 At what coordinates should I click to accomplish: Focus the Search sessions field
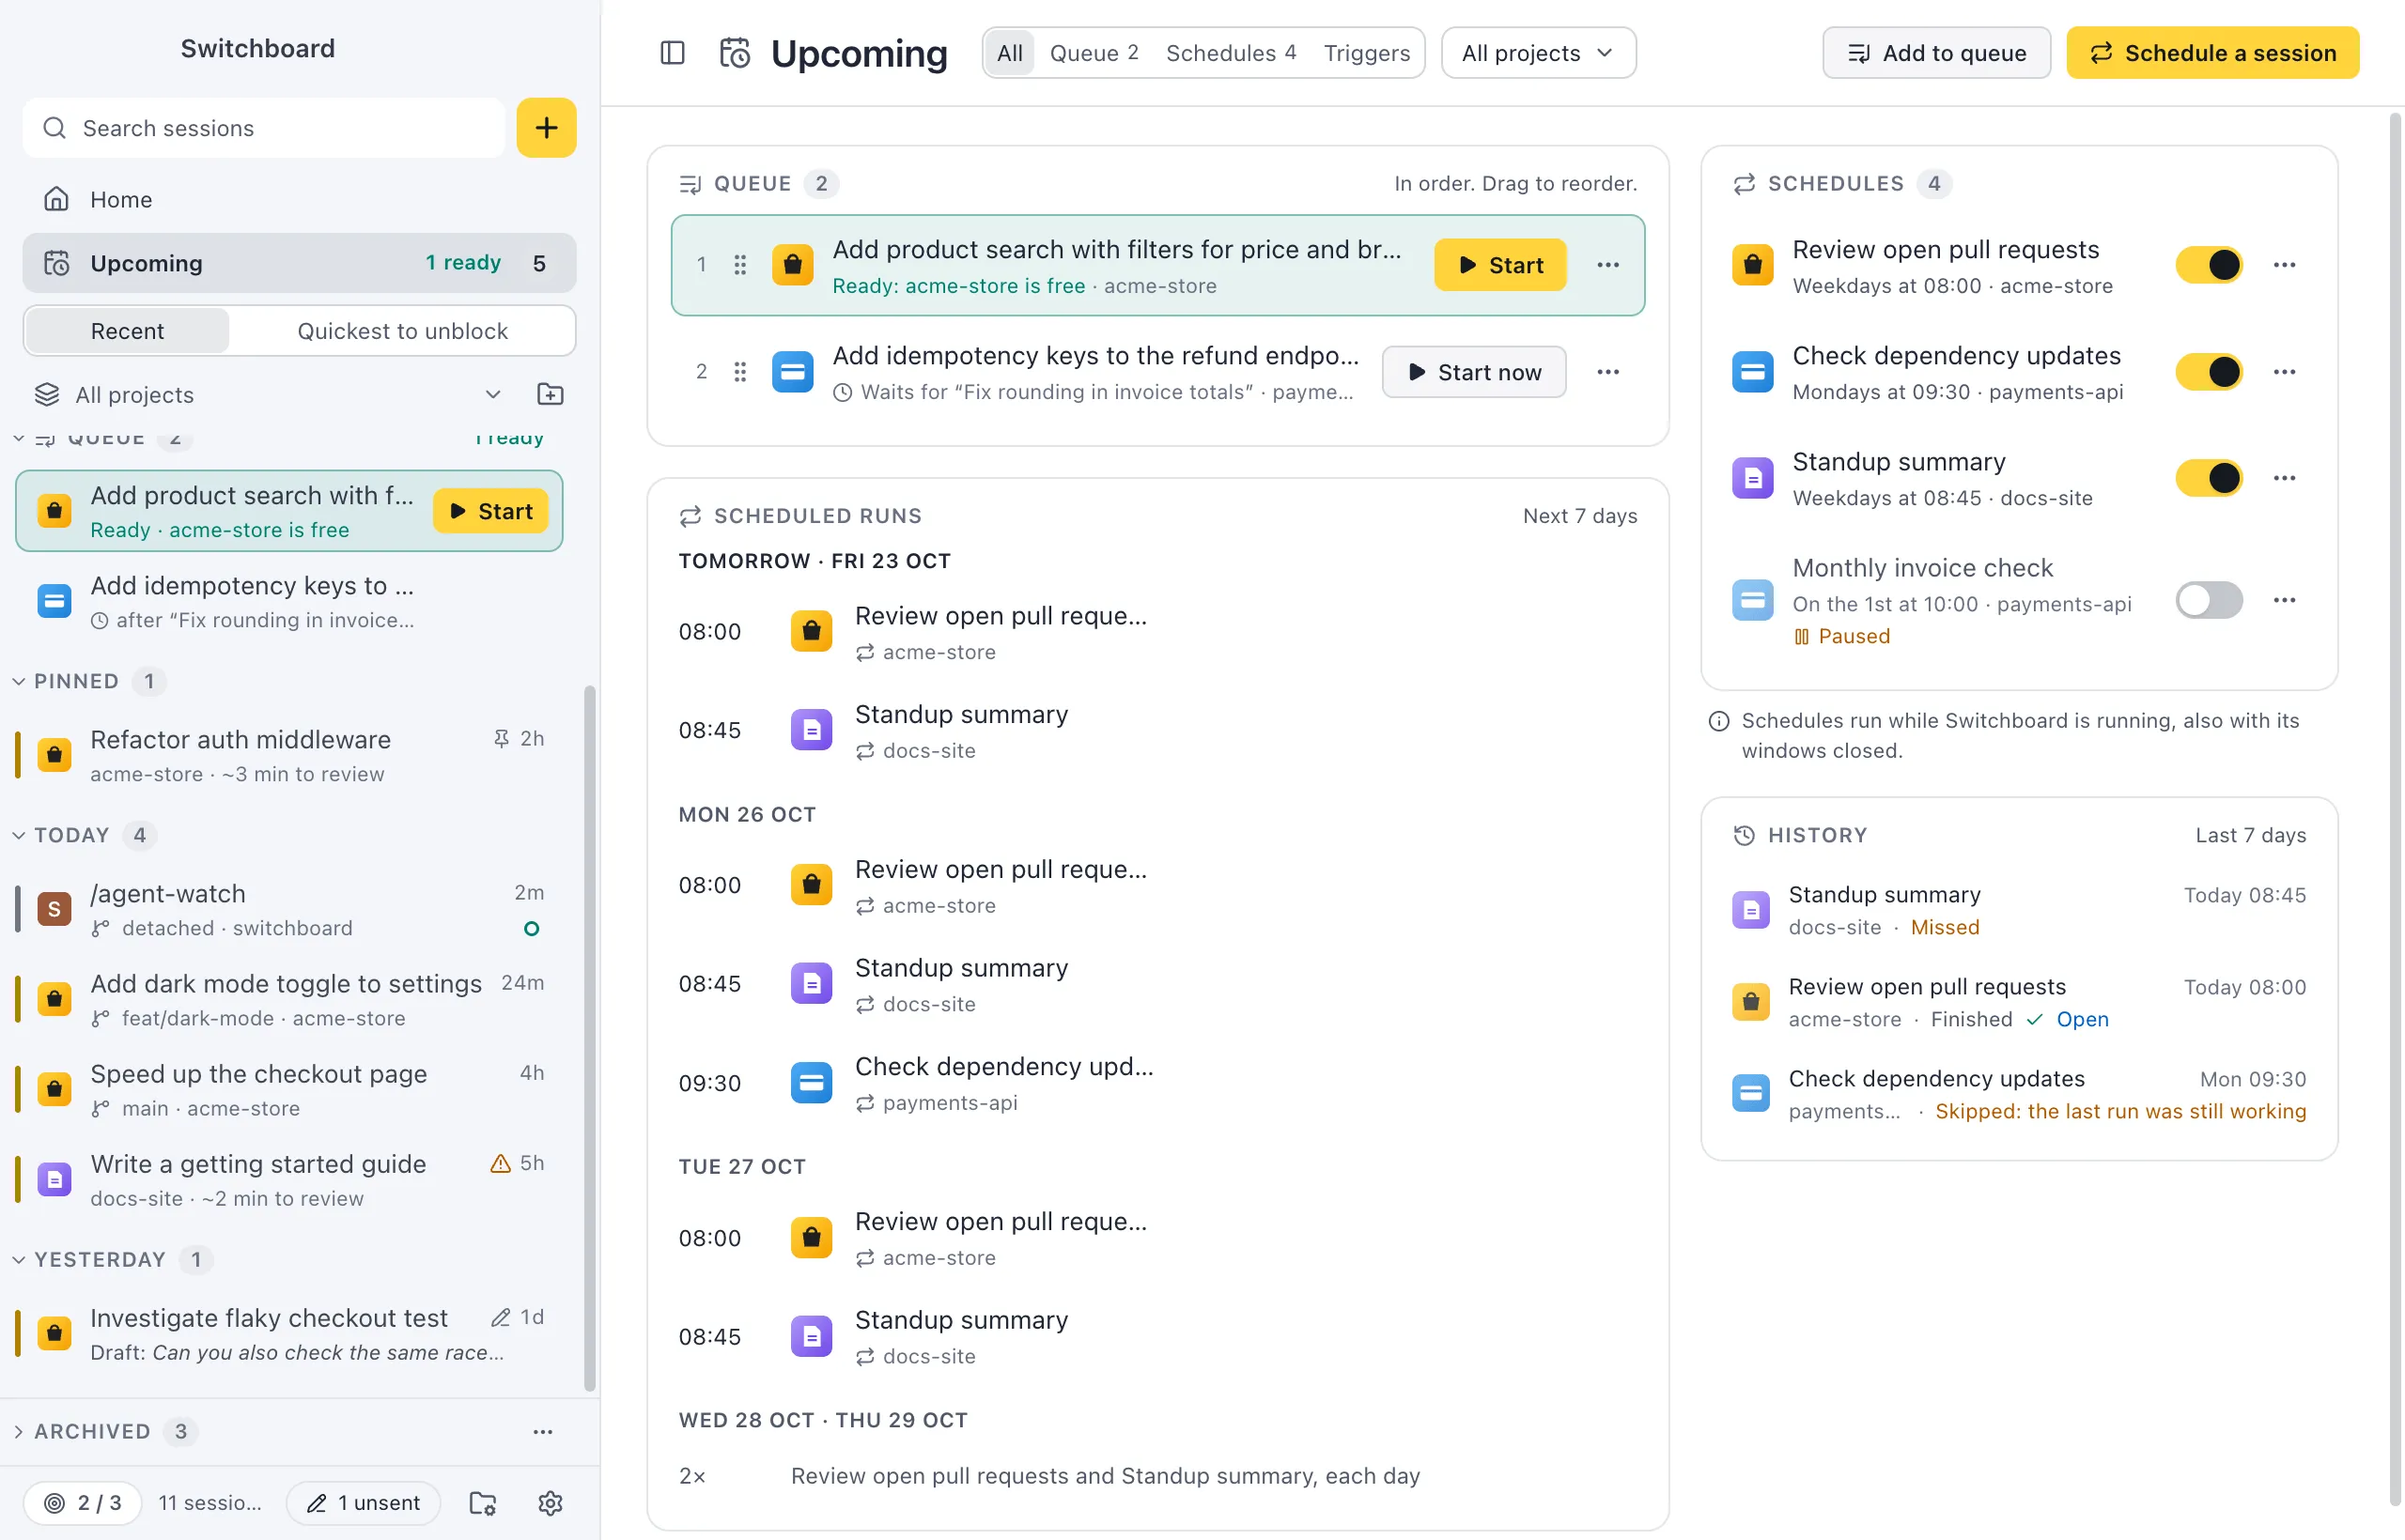264,128
